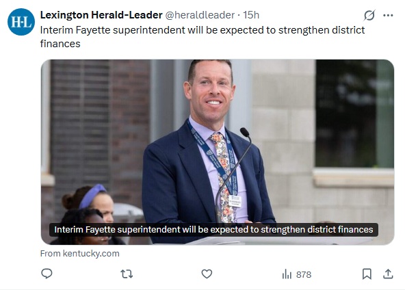Open the 15h timestamp permalink
Image resolution: width=405 pixels, height=290 pixels.
tap(251, 15)
